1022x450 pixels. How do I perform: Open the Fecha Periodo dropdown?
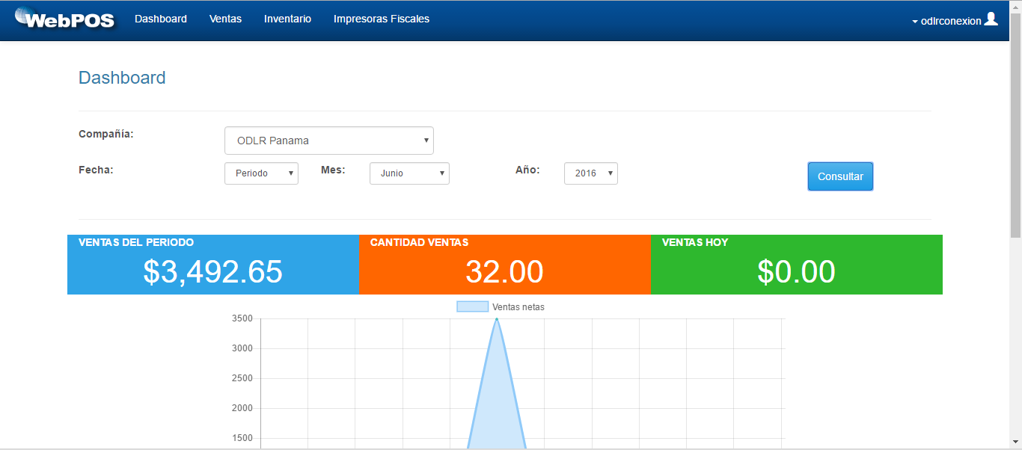261,173
